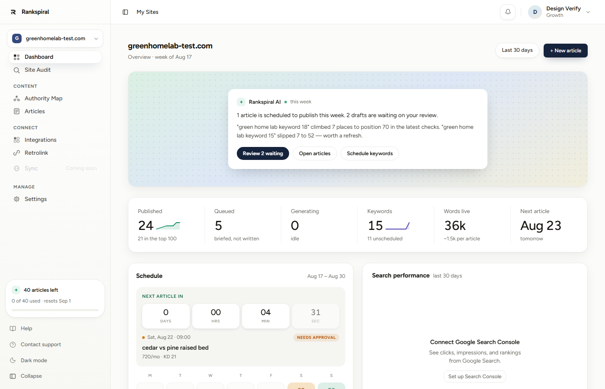Open the notifications bell
605x389 pixels.
coord(508,12)
